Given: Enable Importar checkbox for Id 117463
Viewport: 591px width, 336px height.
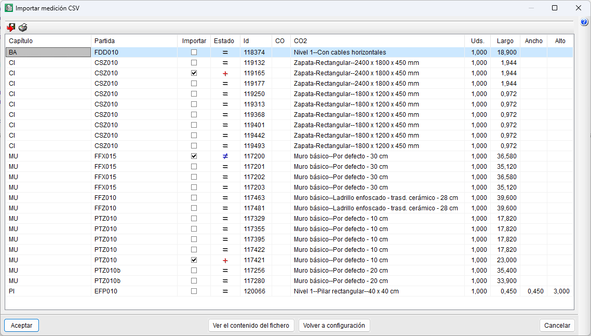Looking at the screenshot, I should 194,198.
